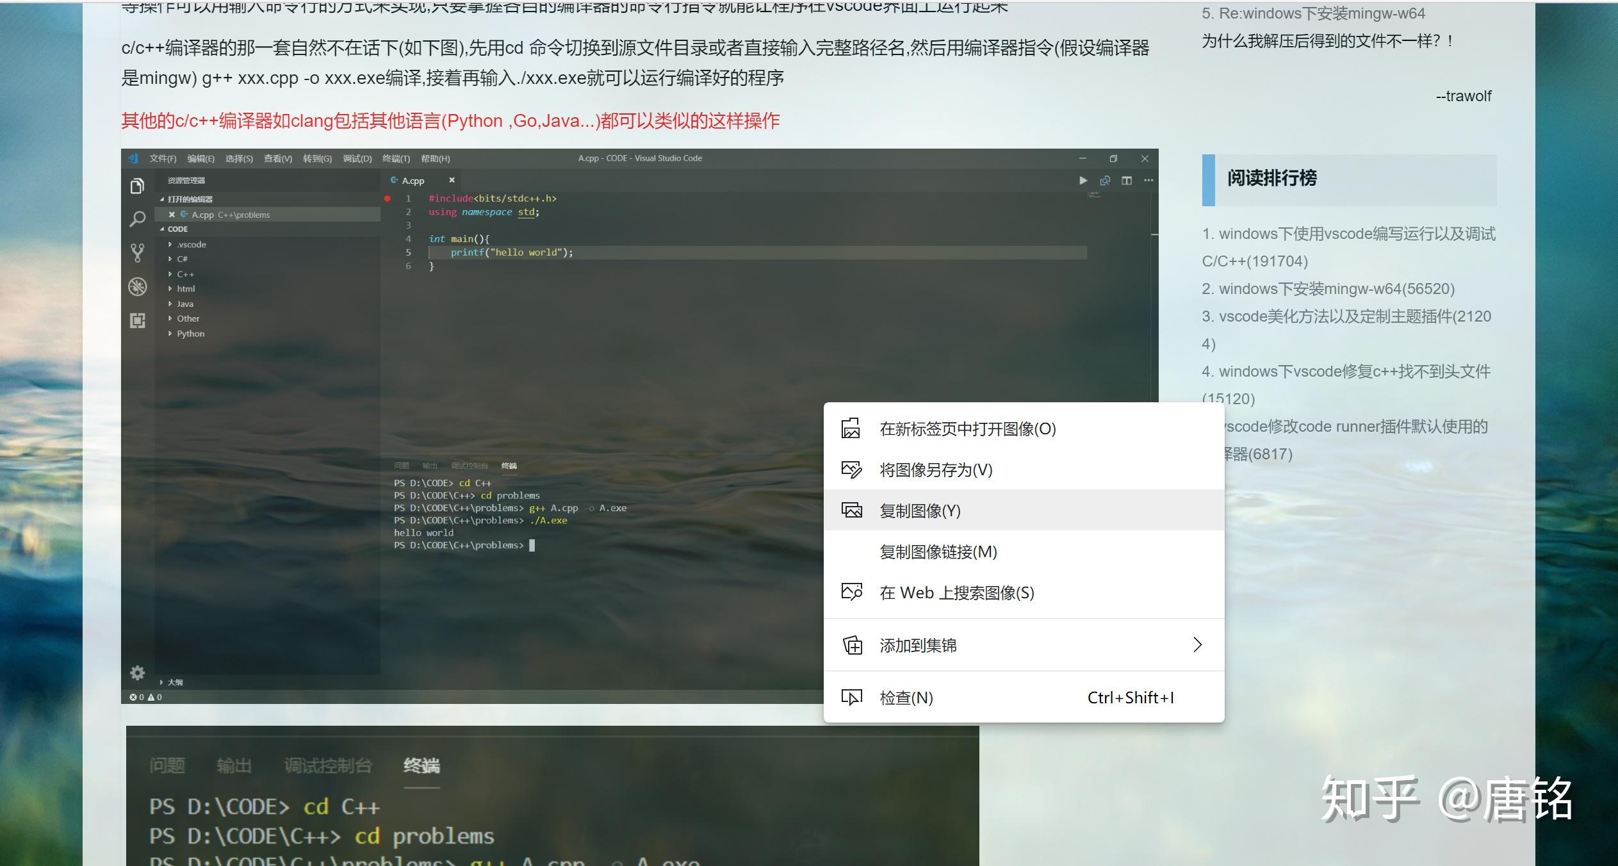Viewport: 1618px width, 866px height.
Task: Click the More Actions ellipsis in the editor toolbar
Action: pyautogui.click(x=1148, y=180)
